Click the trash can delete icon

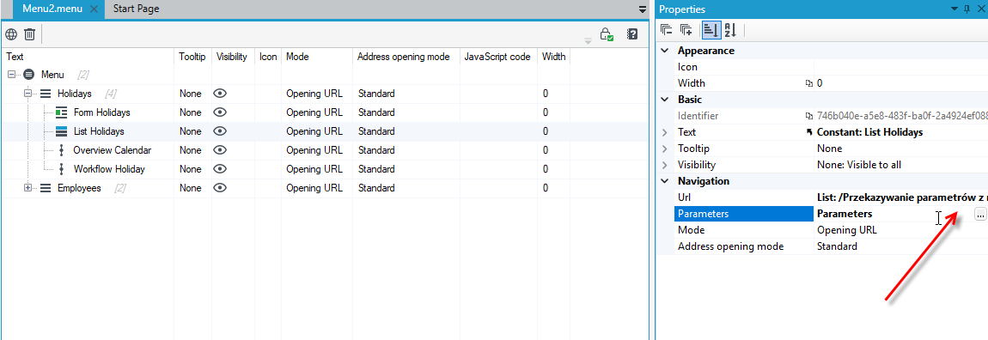(29, 34)
